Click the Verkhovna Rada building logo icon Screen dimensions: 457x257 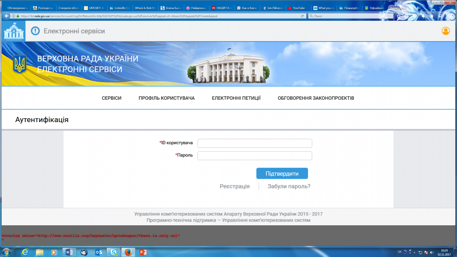click(14, 31)
